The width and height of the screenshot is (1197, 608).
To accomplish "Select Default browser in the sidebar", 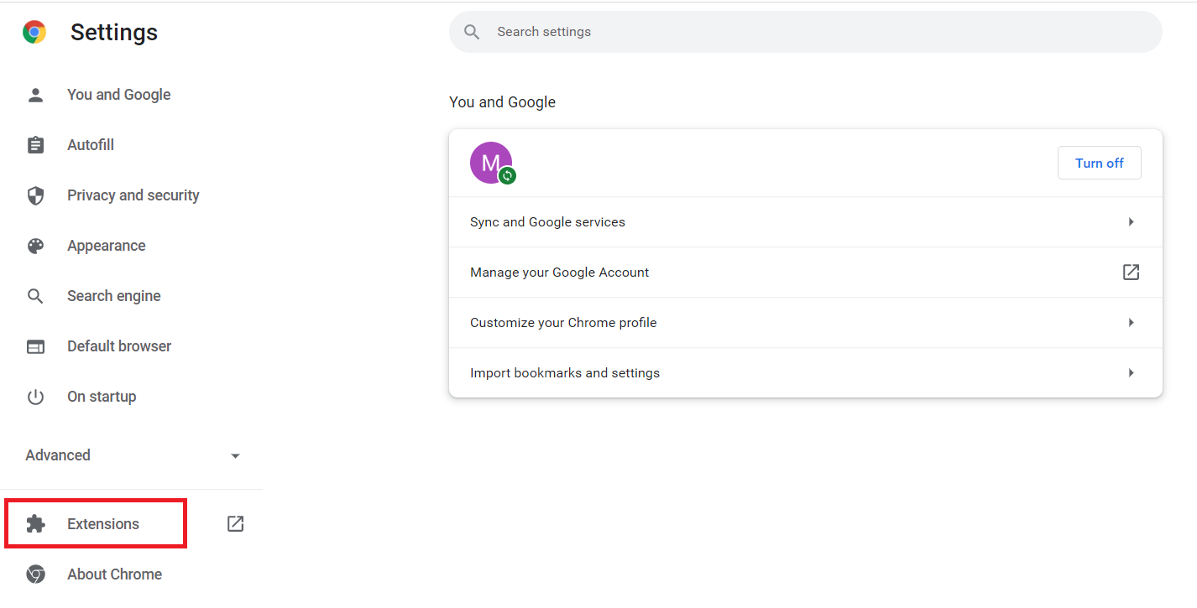I will (119, 346).
